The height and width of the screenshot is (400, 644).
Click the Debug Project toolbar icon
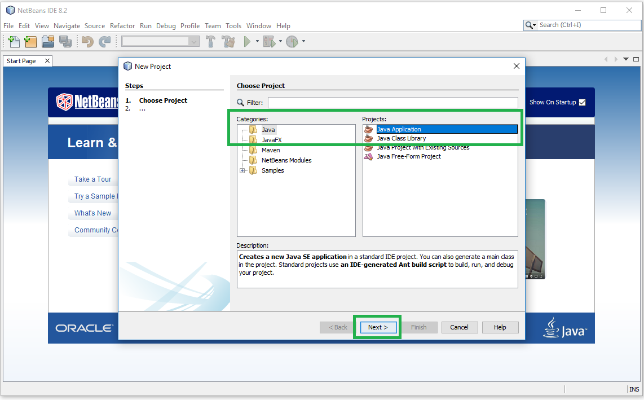click(269, 42)
